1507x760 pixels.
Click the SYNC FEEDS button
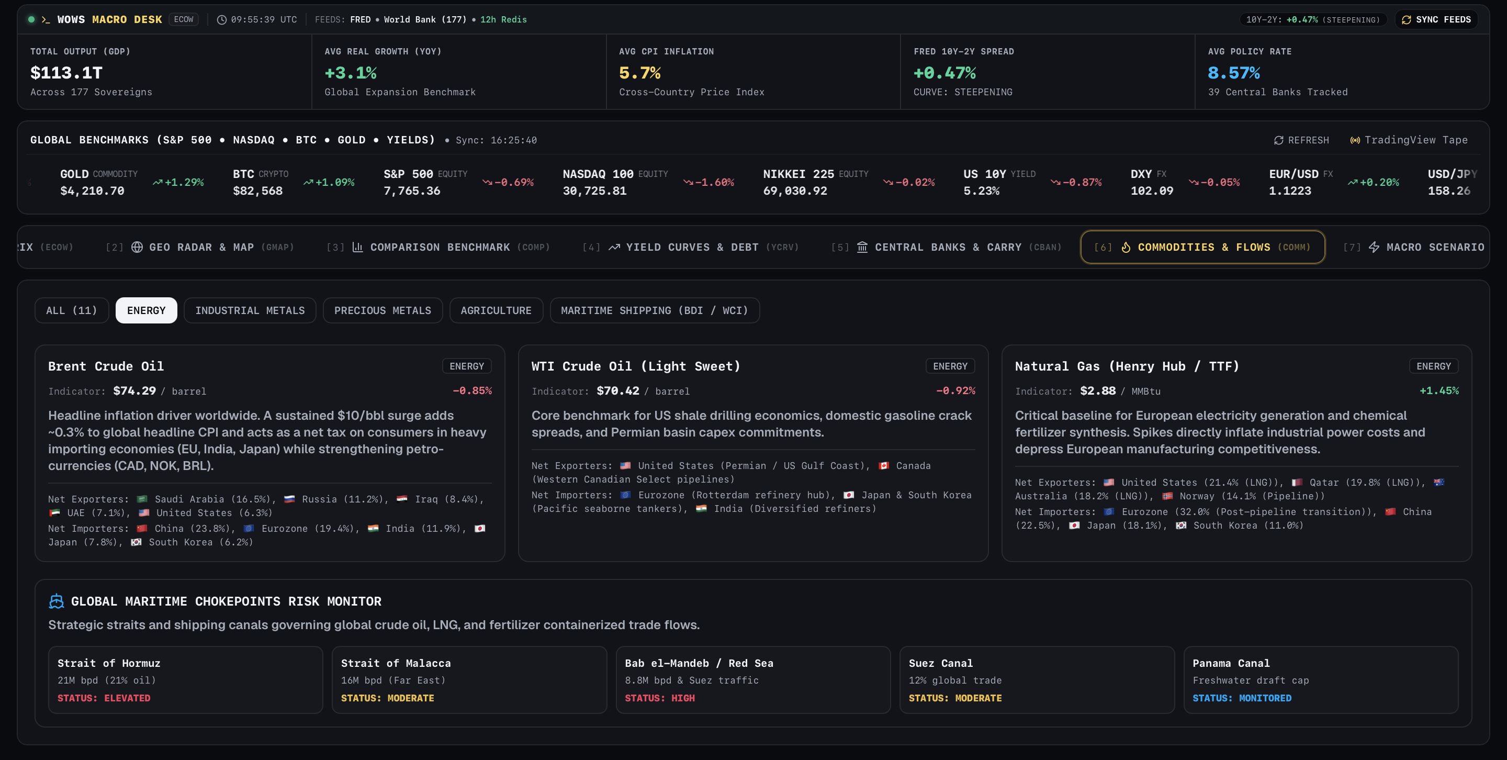[x=1437, y=20]
